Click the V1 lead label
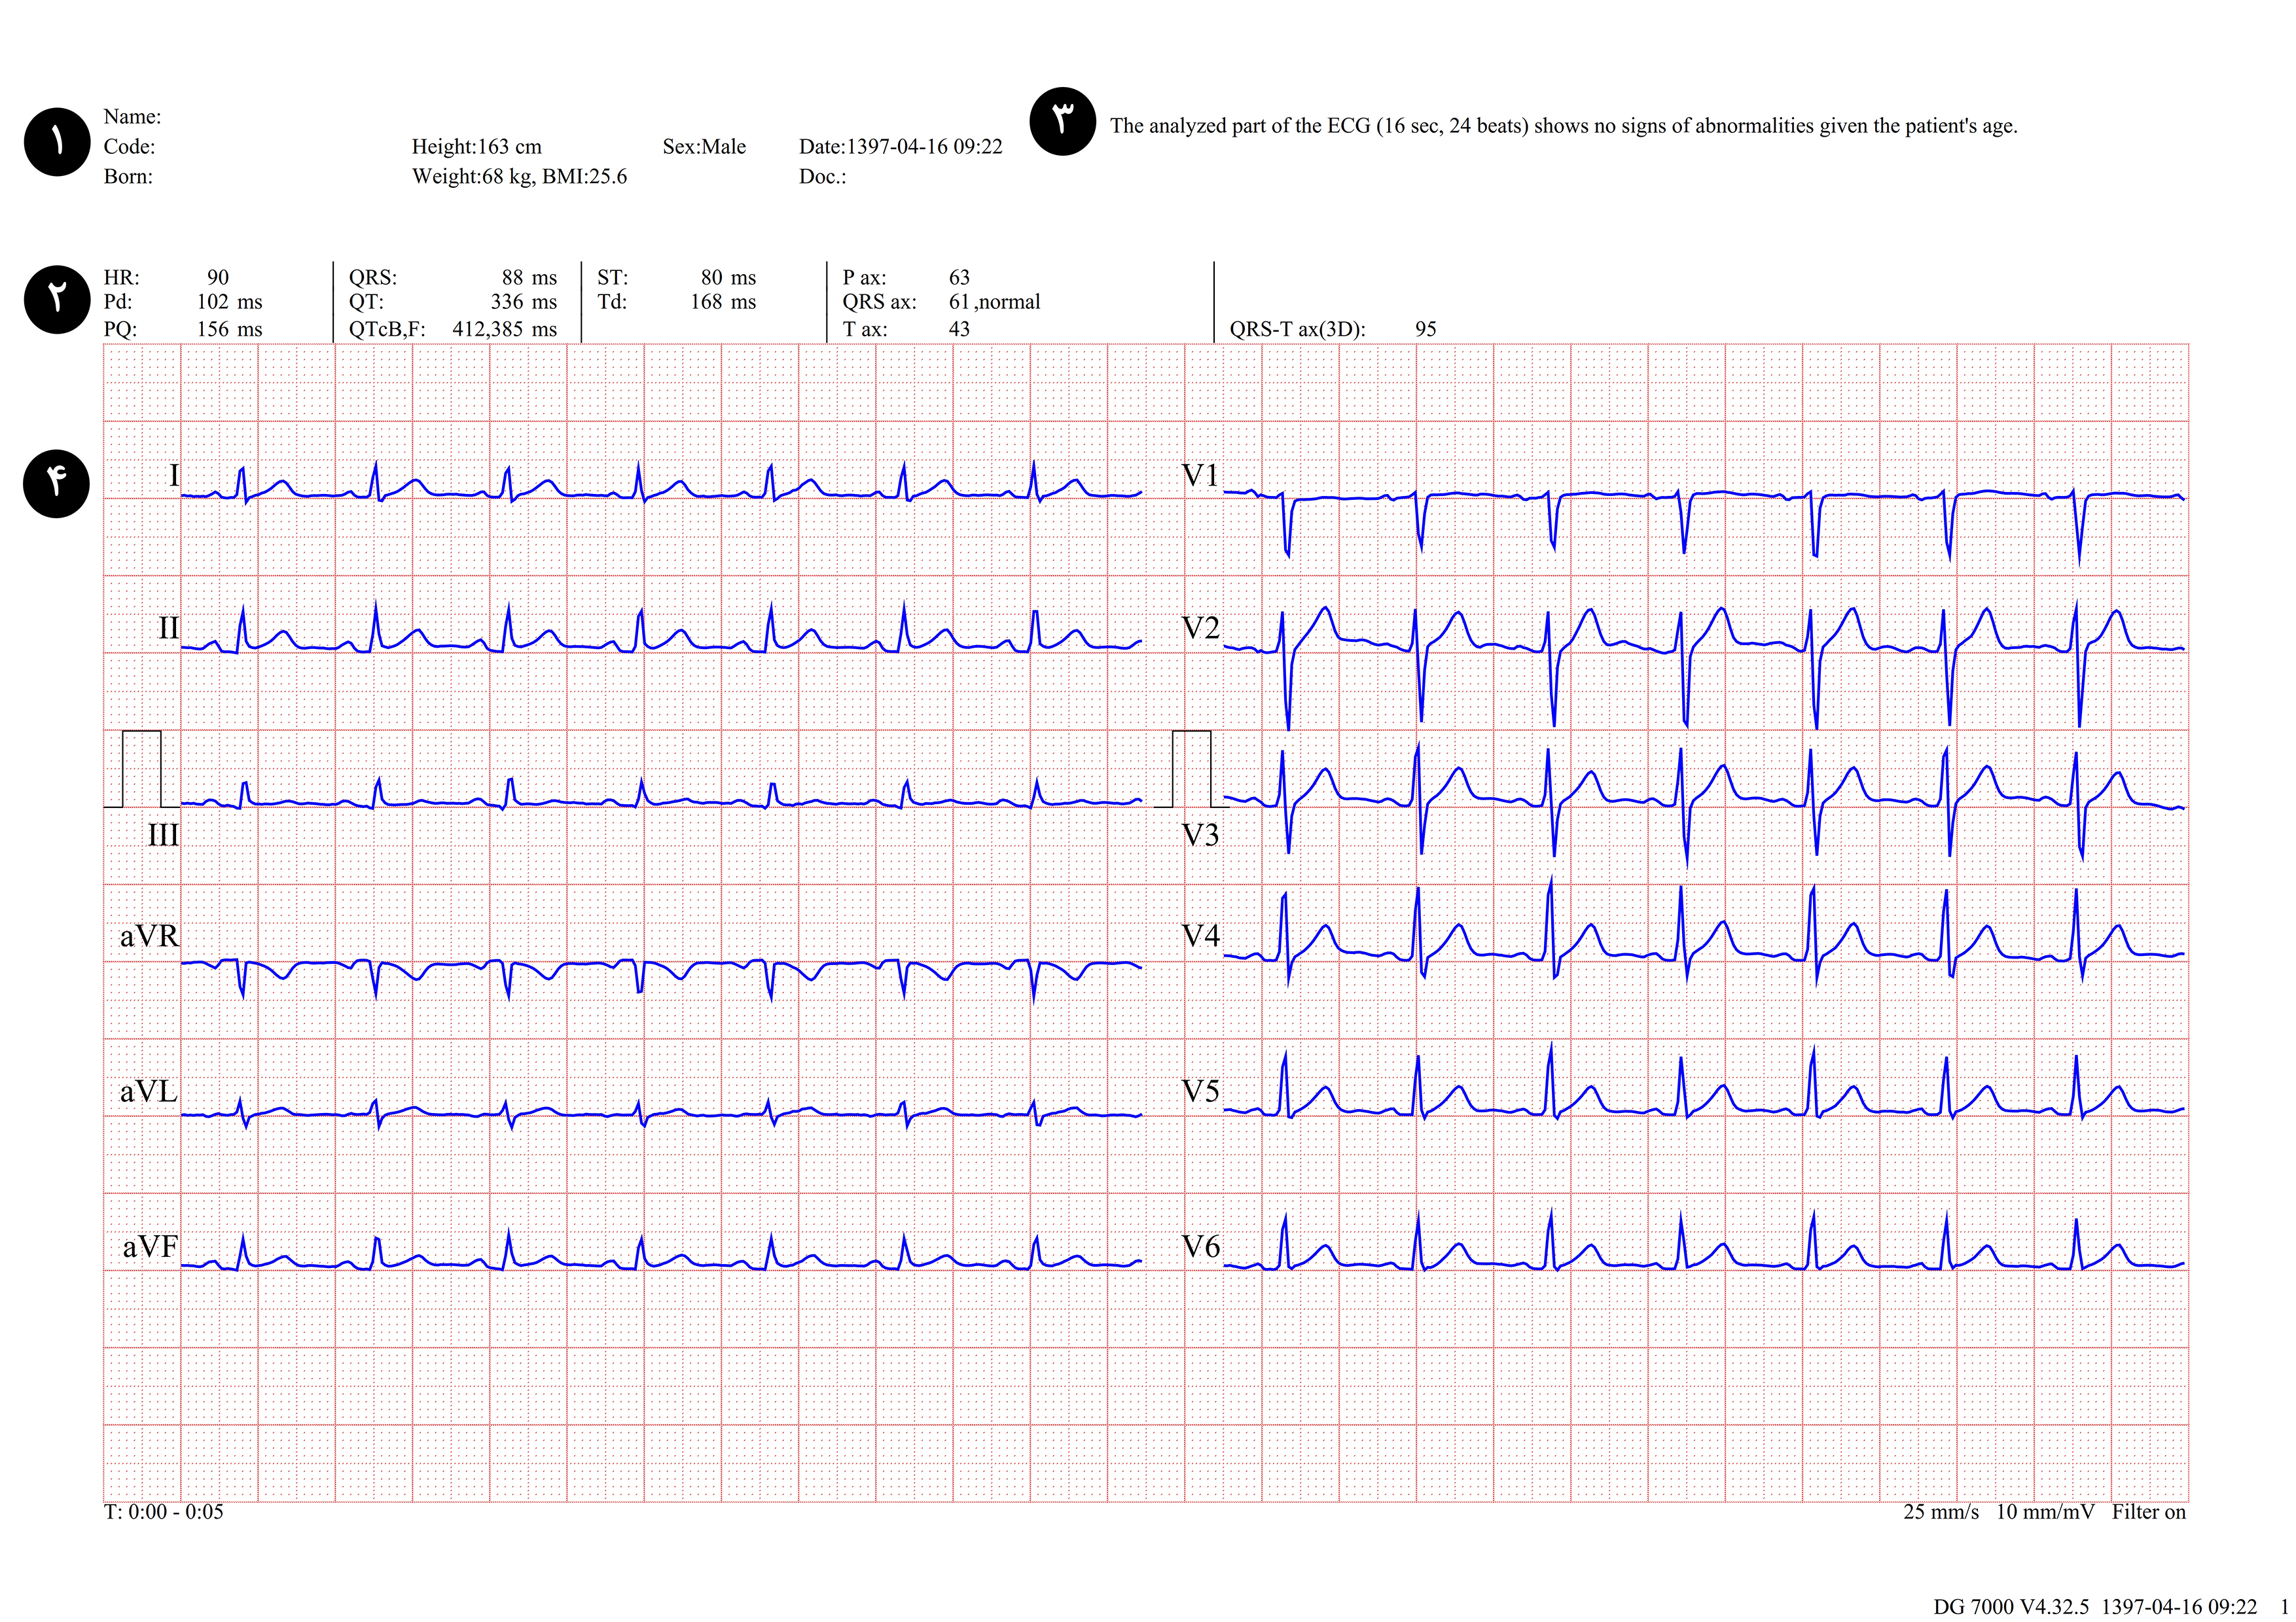2296x1622 pixels. pyautogui.click(x=1200, y=476)
